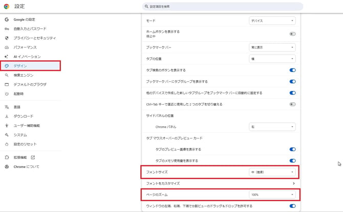This screenshot has height=212, width=343.
Task: Click the 設定項目を検索 search field
Action: click(223, 7)
